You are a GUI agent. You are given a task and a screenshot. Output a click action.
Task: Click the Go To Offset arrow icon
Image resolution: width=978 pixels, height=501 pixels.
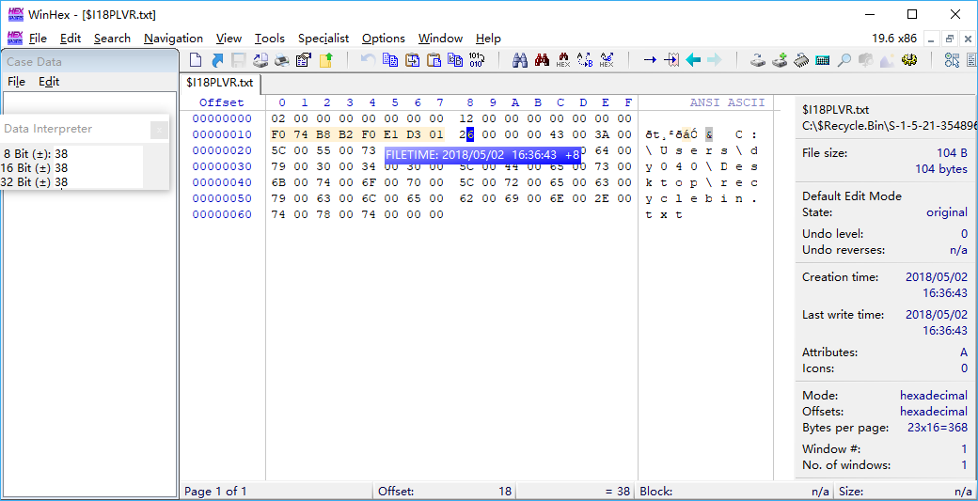pyautogui.click(x=650, y=60)
